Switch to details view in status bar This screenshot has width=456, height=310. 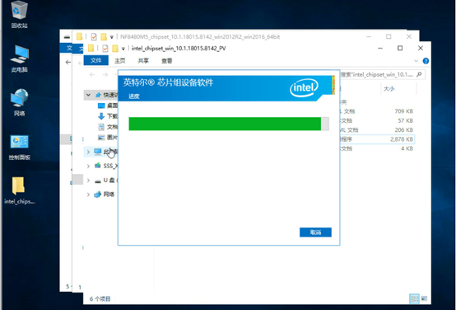(x=414, y=298)
